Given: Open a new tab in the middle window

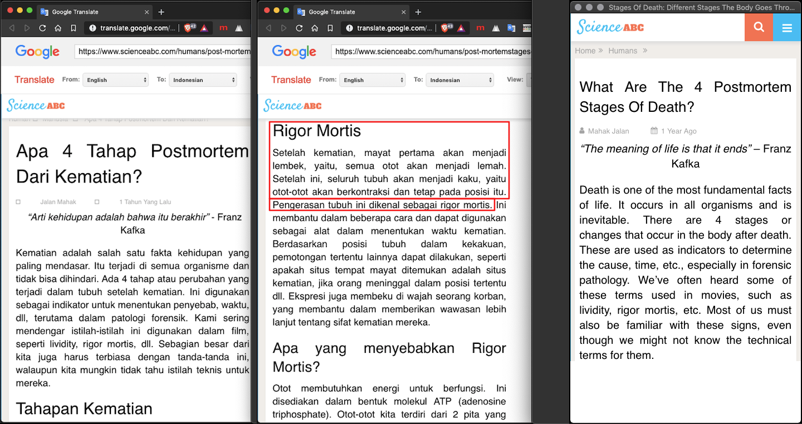Looking at the screenshot, I should click(x=418, y=12).
